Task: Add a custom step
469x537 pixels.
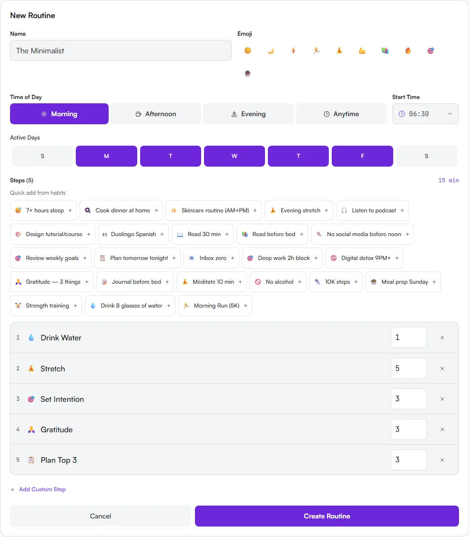Action: click(x=38, y=489)
